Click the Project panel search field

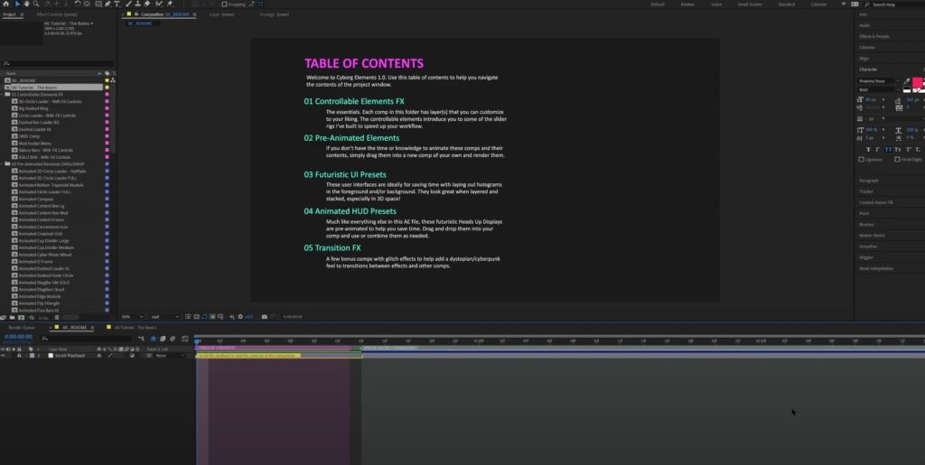click(58, 63)
